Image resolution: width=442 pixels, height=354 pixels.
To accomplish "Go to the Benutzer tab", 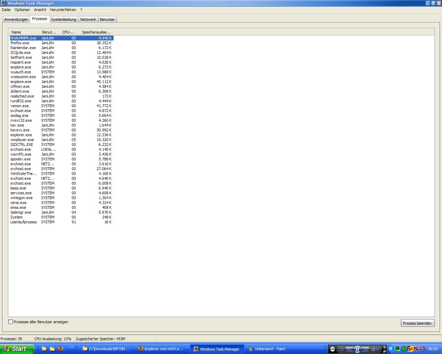I will pos(107,19).
